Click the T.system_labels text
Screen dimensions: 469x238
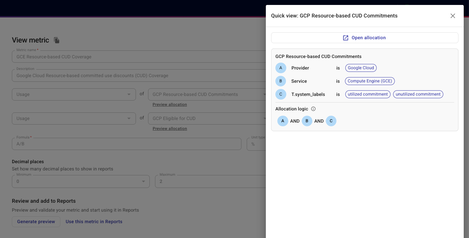click(x=308, y=94)
